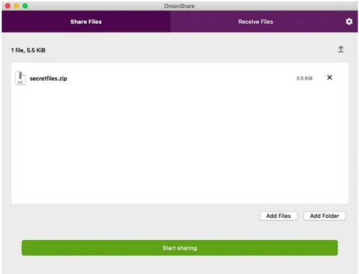Remove secretfiles.zip with the X icon

pos(330,78)
